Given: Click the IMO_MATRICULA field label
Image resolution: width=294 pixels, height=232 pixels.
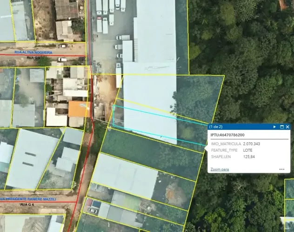Looking at the screenshot, I should click(x=226, y=144).
